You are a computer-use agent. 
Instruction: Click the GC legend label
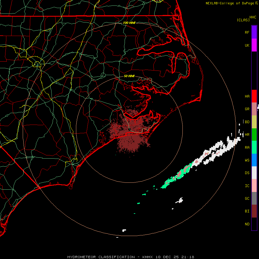click(247, 199)
